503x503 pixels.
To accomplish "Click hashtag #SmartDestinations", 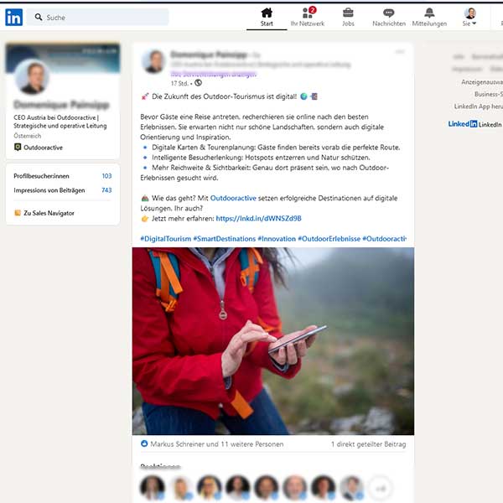I will click(x=224, y=239).
